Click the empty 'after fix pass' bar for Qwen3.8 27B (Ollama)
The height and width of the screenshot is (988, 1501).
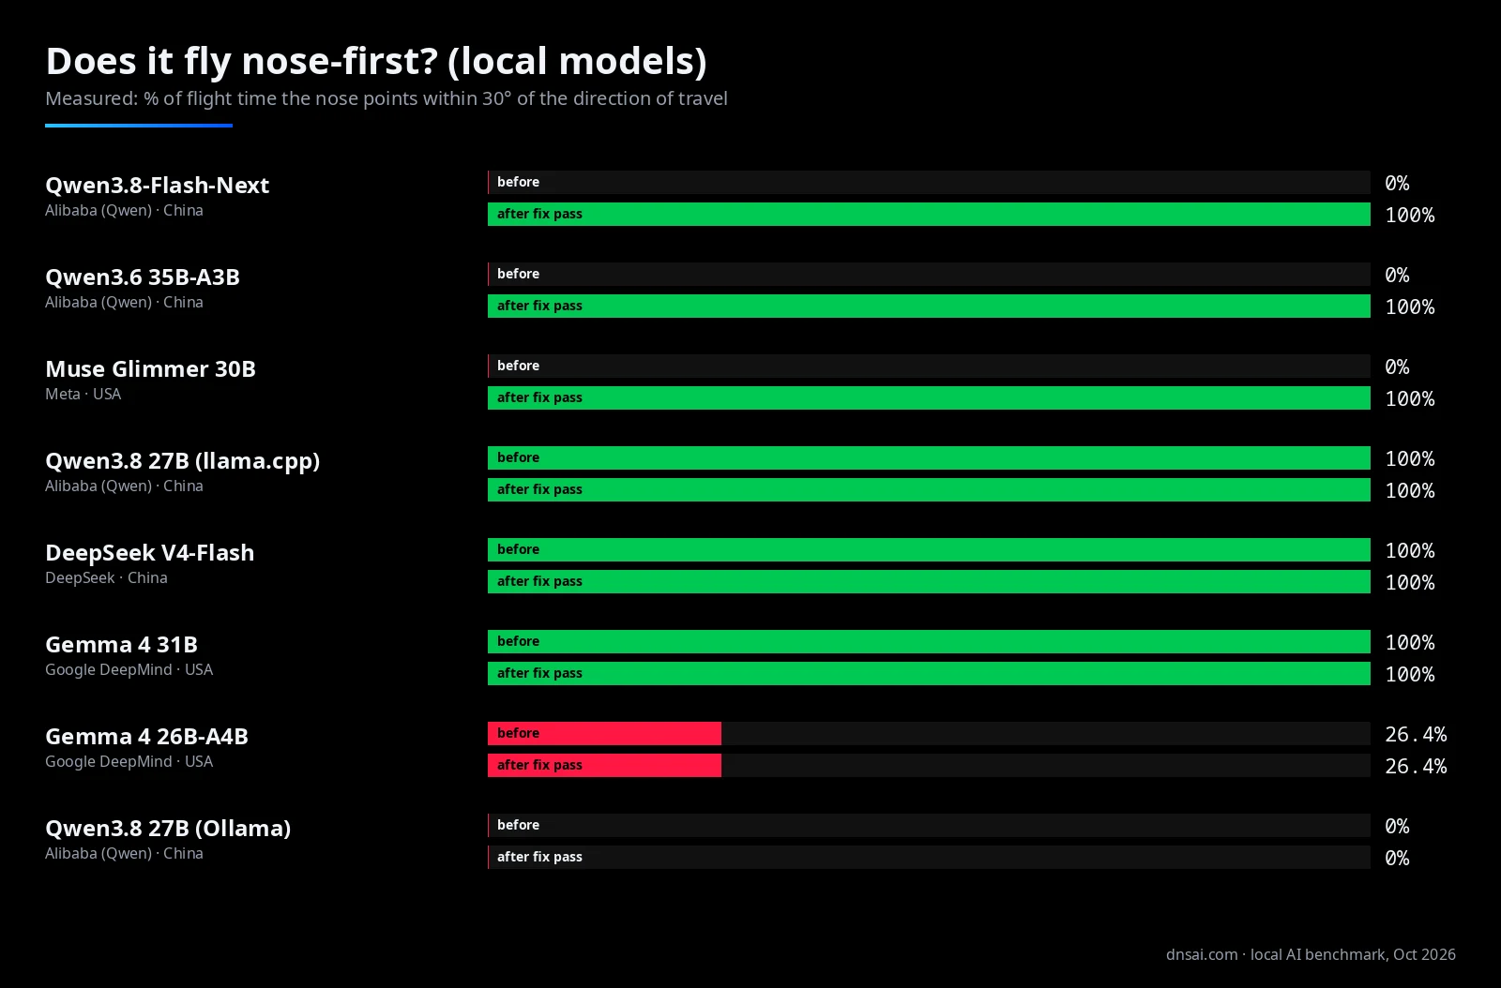929,857
